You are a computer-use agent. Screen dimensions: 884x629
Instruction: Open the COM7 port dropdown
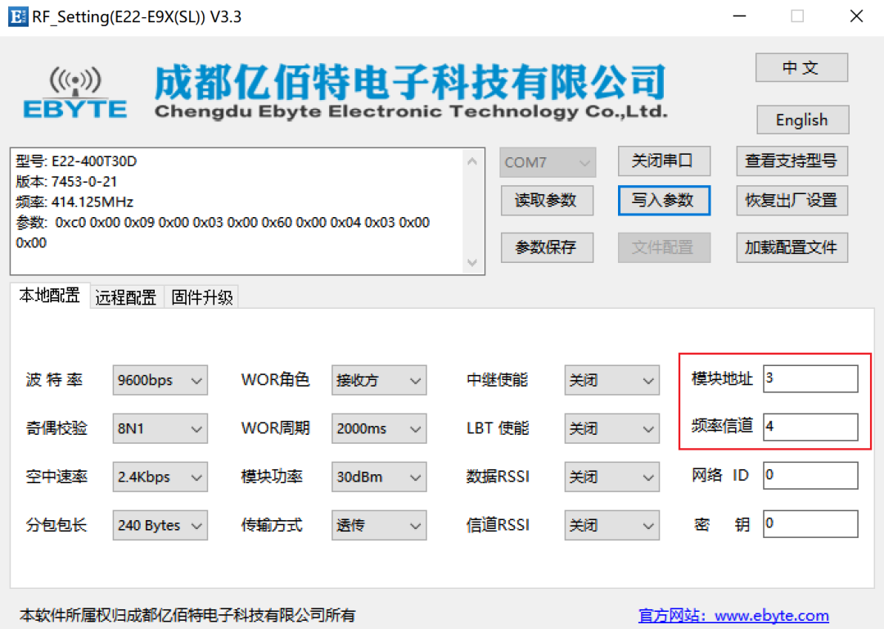[x=548, y=162]
